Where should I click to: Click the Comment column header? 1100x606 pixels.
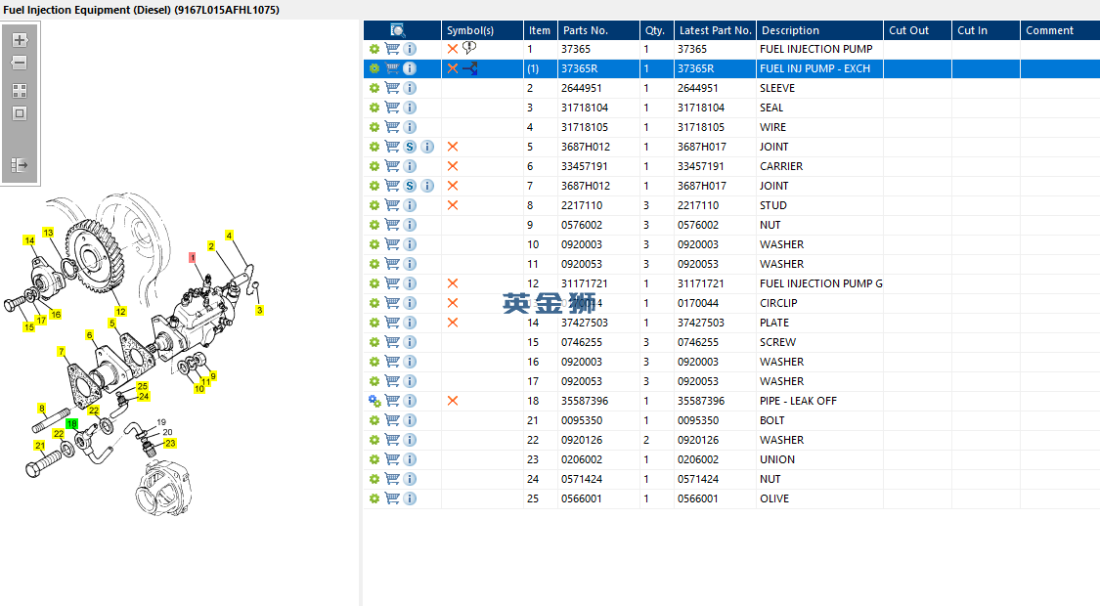1060,30
